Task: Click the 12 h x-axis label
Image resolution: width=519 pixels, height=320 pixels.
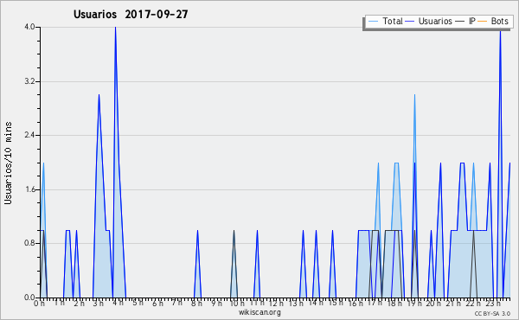Action: click(276, 303)
